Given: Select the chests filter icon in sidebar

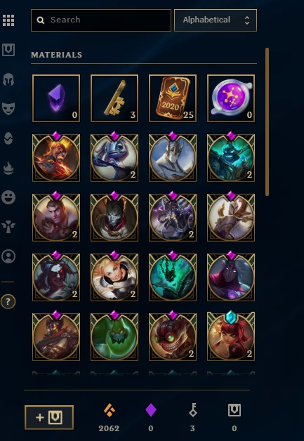Looking at the screenshot, I should [x=8, y=50].
